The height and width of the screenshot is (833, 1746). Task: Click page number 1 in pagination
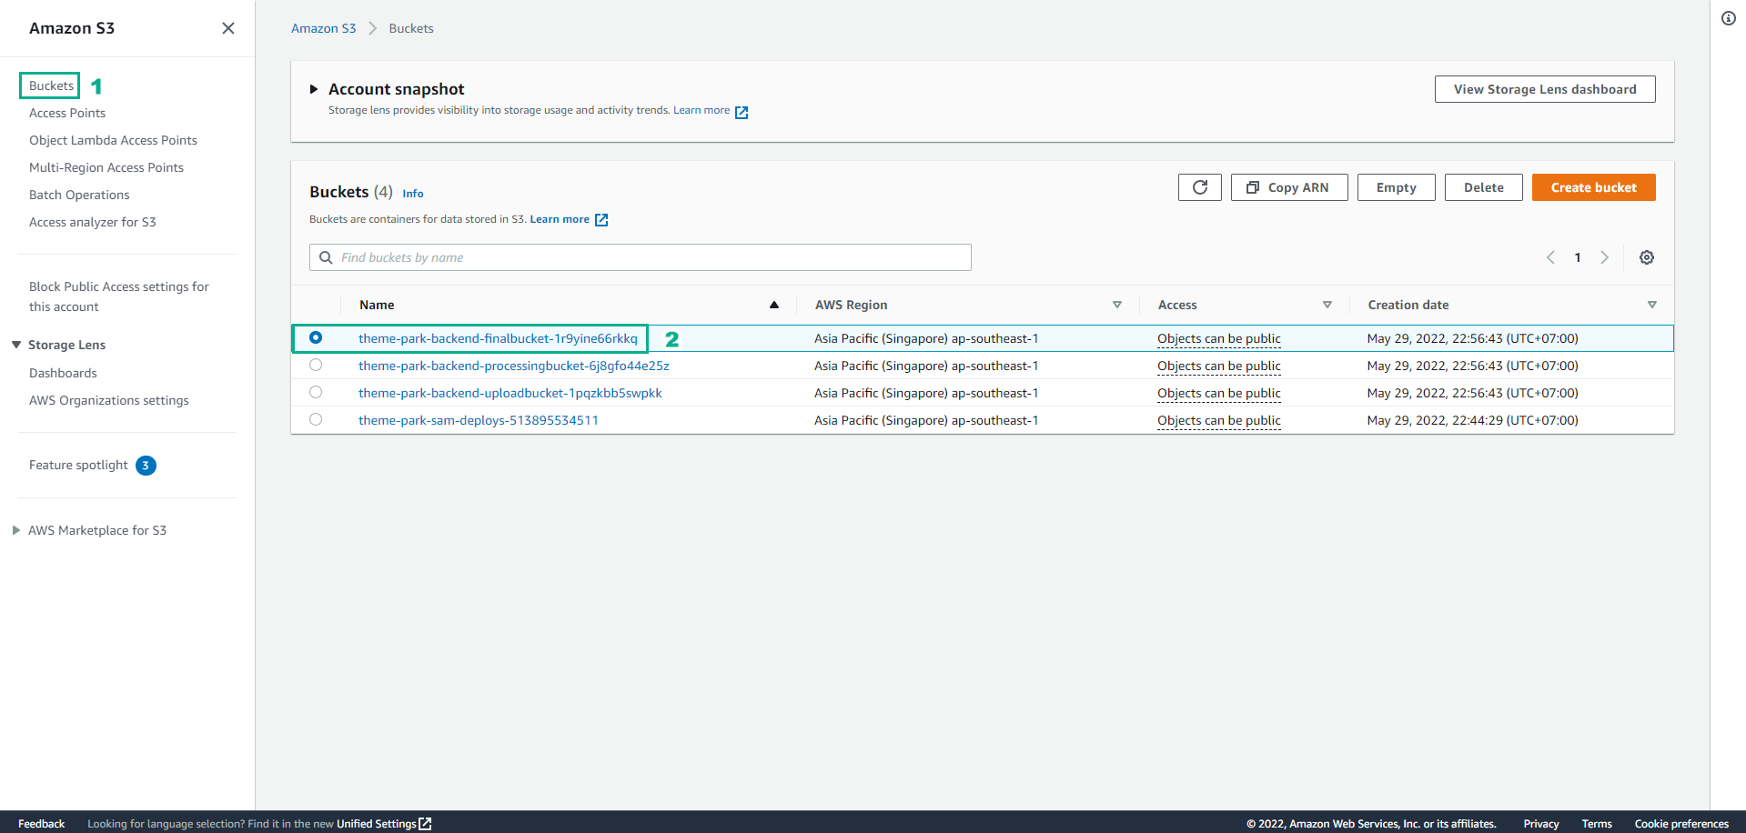coord(1578,257)
